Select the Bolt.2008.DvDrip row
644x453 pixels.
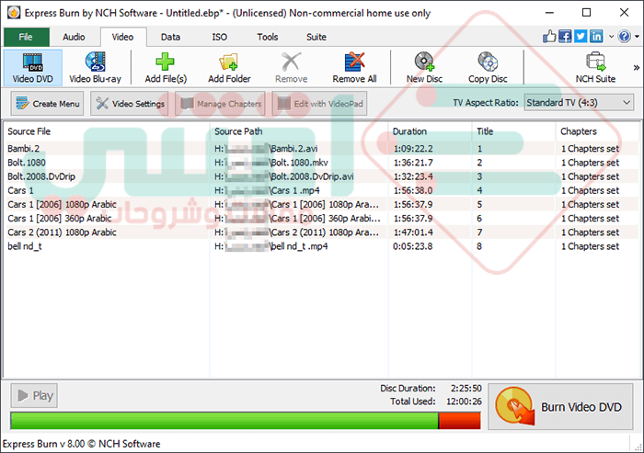click(322, 176)
